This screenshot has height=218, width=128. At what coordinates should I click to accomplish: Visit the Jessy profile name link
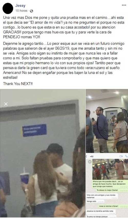(x=20, y=6)
